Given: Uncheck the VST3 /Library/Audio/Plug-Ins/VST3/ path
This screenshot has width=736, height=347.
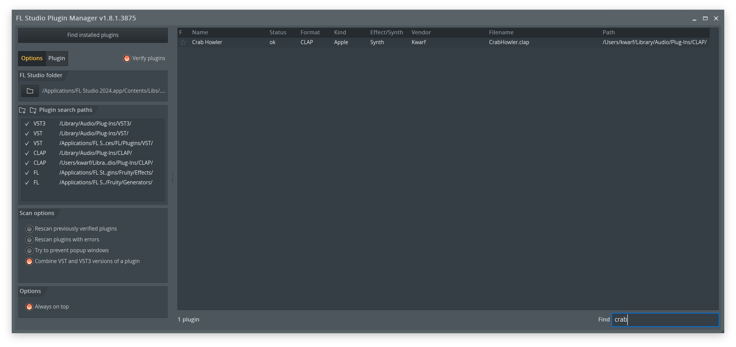Looking at the screenshot, I should 27,124.
